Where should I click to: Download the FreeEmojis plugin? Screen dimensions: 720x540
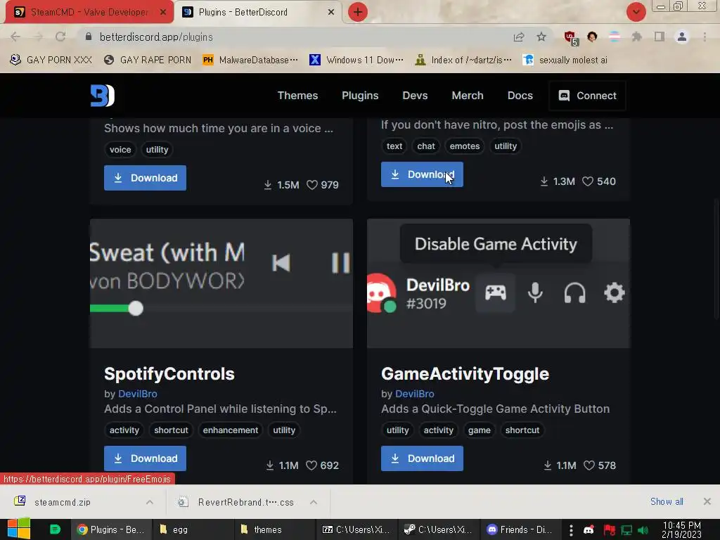(x=422, y=174)
